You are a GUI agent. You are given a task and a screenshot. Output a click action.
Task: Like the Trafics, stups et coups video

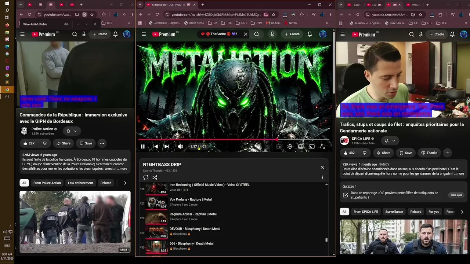[x=349, y=153]
